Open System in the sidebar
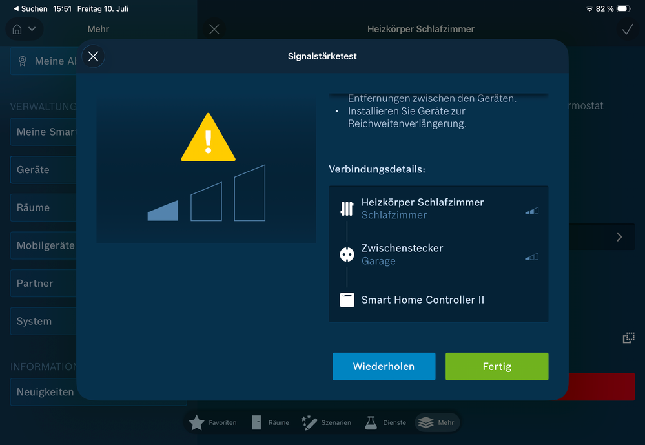 pos(43,321)
